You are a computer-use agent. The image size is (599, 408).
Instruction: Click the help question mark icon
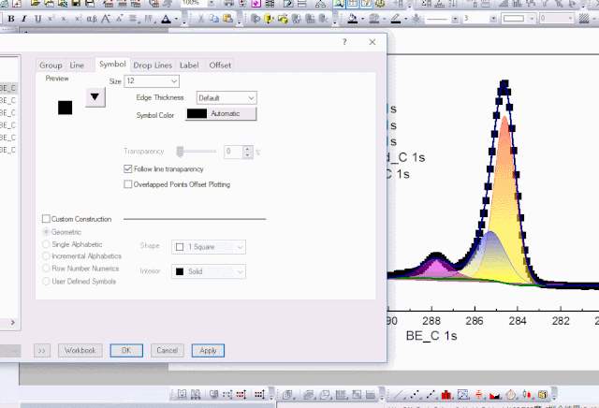coord(344,42)
